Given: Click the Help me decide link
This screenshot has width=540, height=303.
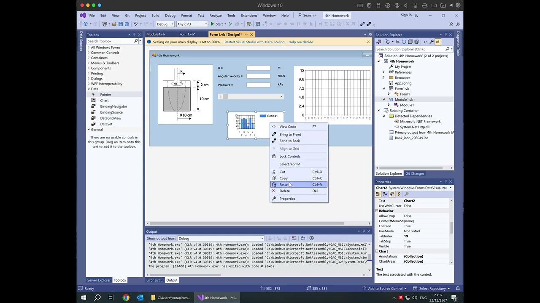Looking at the screenshot, I should 301,42.
